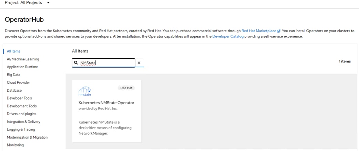Click the '1 items' count label
359x151 pixels.
(345, 61)
